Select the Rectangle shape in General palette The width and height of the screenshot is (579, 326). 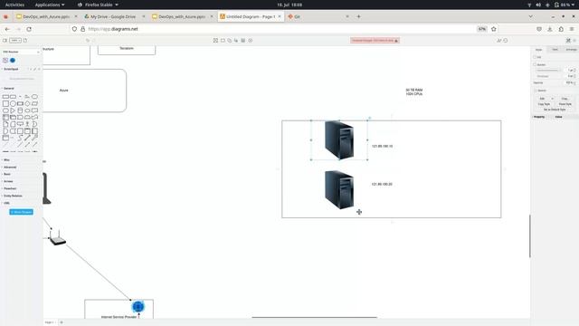[5, 97]
